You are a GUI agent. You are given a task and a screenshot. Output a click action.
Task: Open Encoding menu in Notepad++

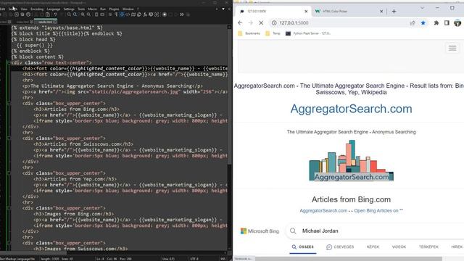coord(37,9)
